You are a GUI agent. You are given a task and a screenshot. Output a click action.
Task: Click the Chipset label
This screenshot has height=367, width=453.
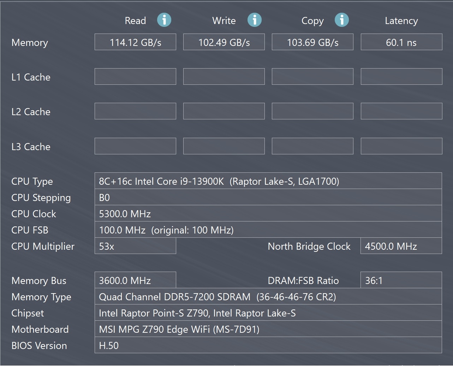point(28,313)
